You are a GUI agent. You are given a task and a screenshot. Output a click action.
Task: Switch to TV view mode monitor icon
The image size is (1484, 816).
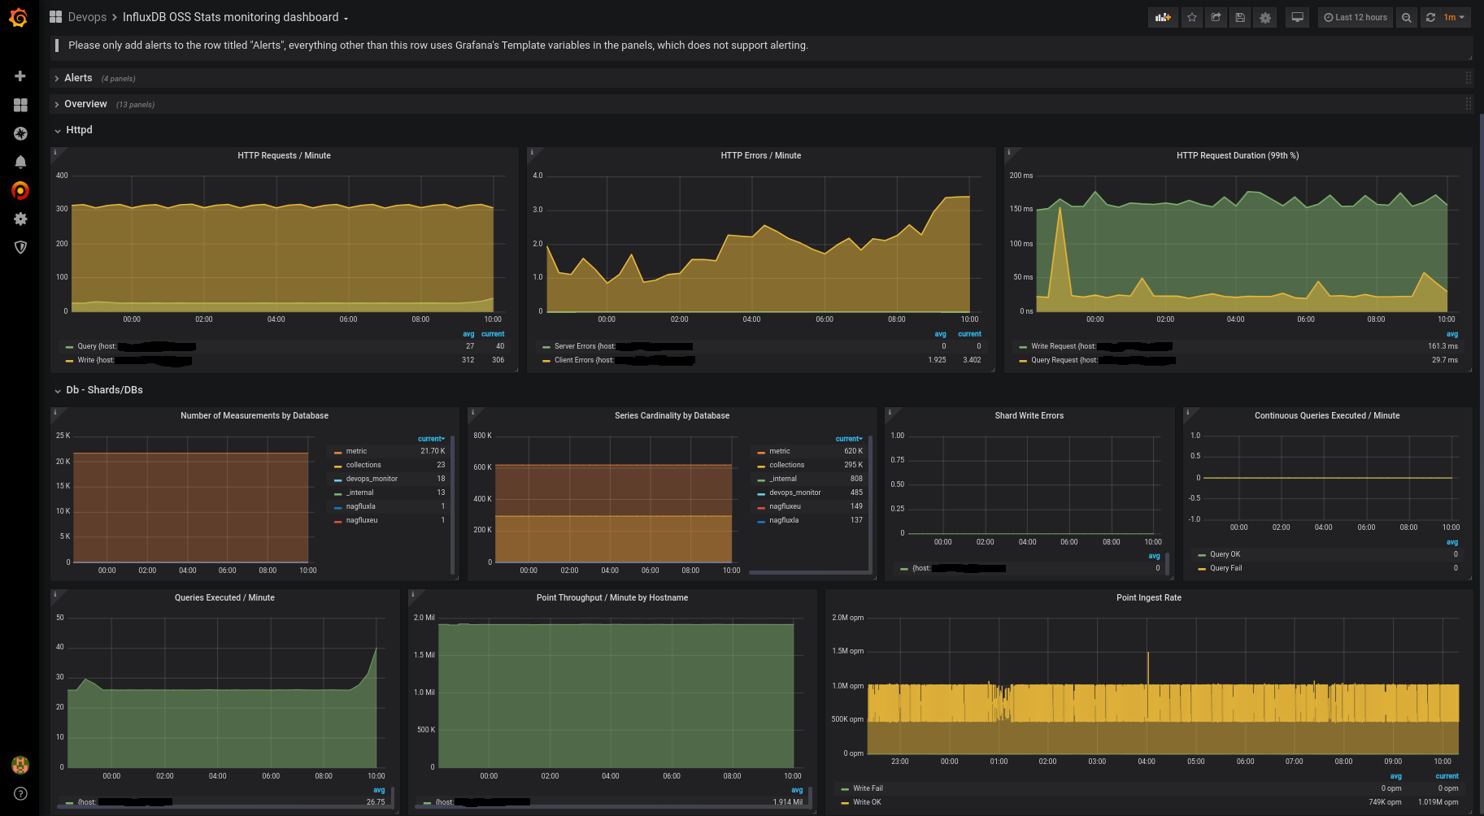point(1297,17)
